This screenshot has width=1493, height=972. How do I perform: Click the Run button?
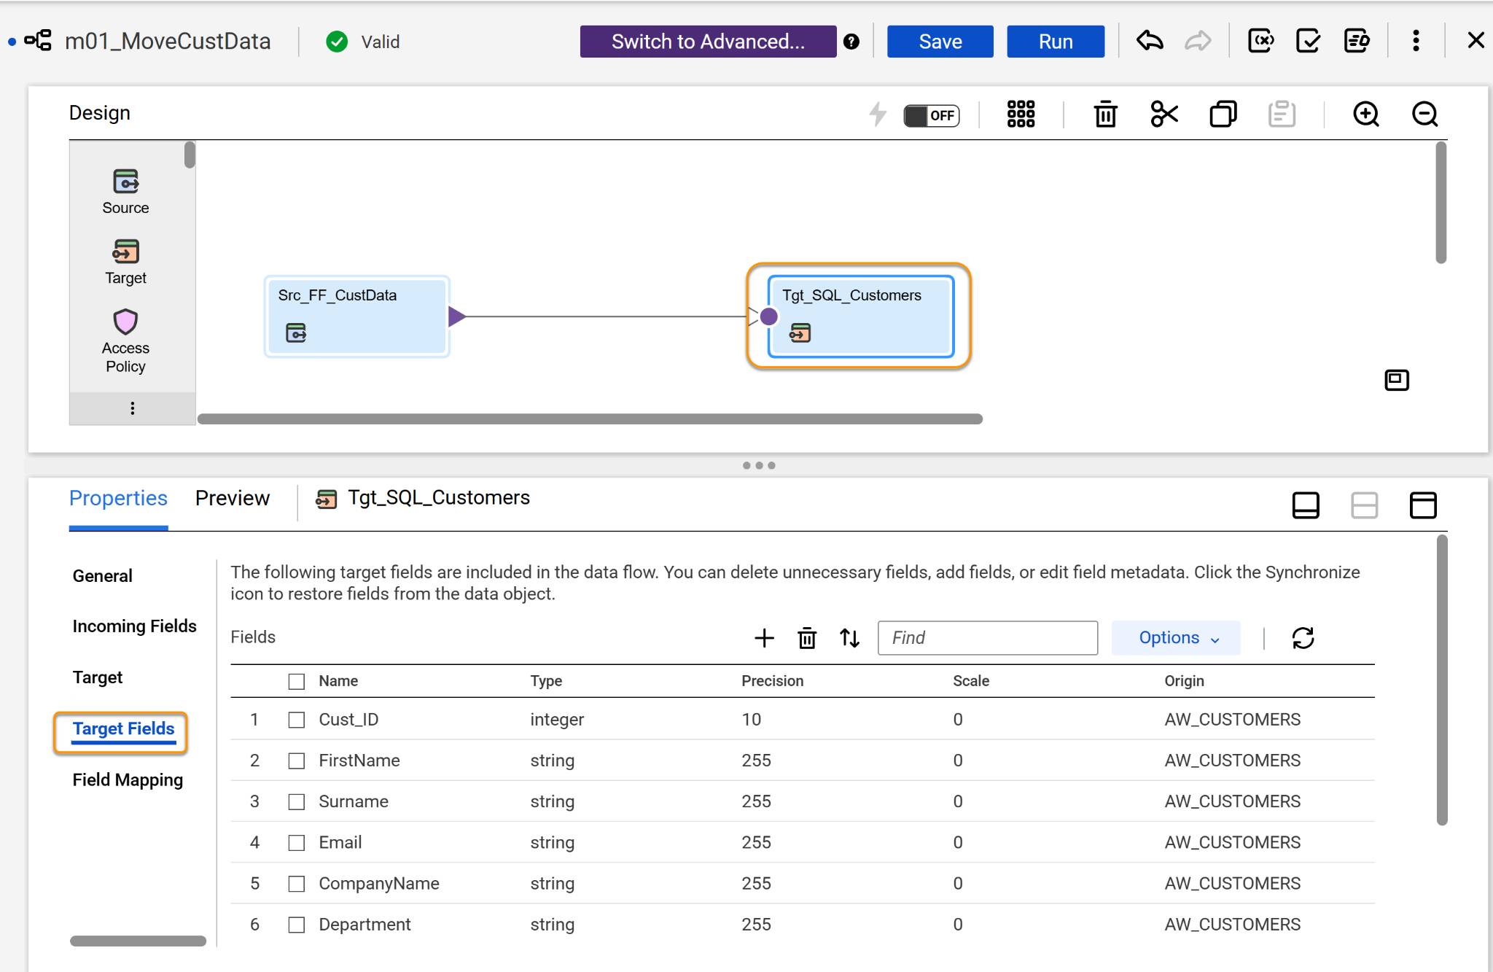1056,42
